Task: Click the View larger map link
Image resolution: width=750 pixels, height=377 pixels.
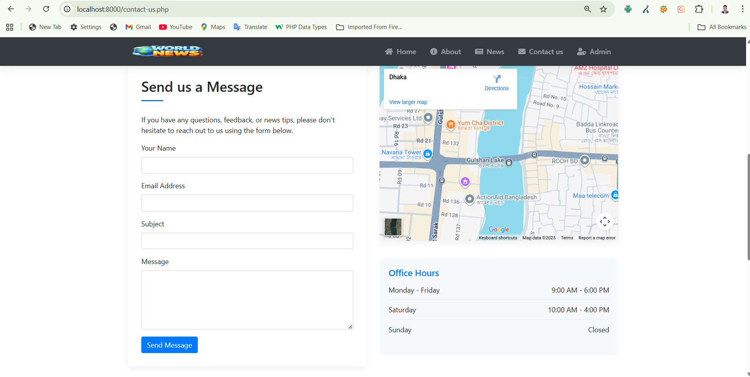Action: [408, 102]
